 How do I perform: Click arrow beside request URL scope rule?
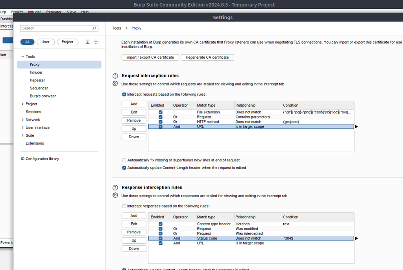point(356,126)
